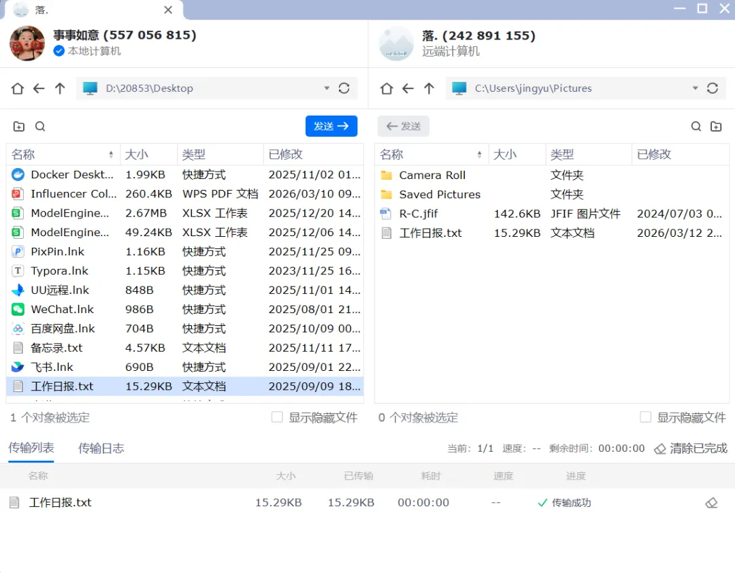This screenshot has width=735, height=573.
Task: Click local 大小 column header
Action: [x=148, y=154]
